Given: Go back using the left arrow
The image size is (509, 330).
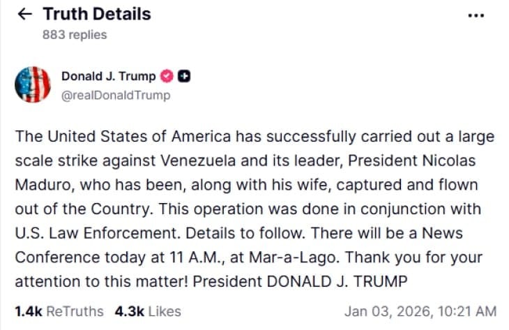Looking at the screenshot, I should point(24,14).
